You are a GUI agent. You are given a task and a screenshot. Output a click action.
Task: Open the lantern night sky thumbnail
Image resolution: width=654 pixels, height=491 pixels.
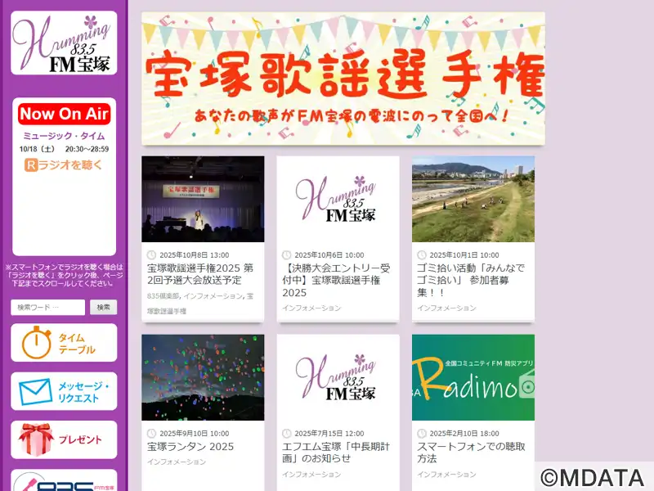(x=203, y=377)
